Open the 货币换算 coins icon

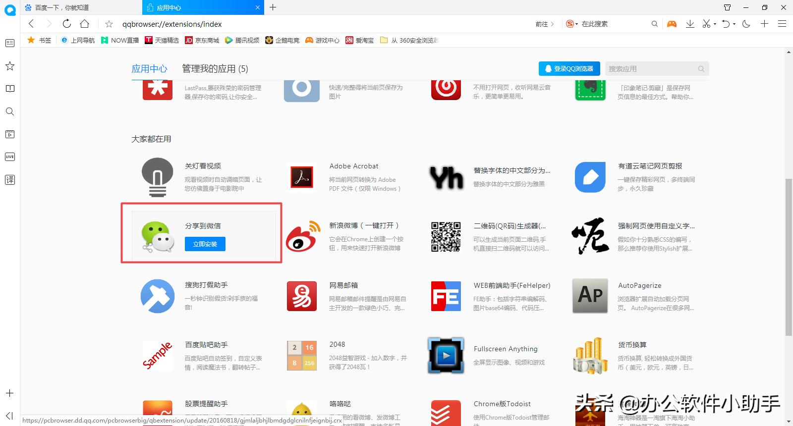(590, 356)
